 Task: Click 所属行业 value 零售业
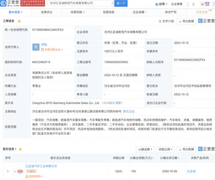[37, 86]
